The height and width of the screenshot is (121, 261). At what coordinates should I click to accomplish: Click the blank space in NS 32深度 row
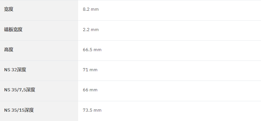(x=180, y=71)
